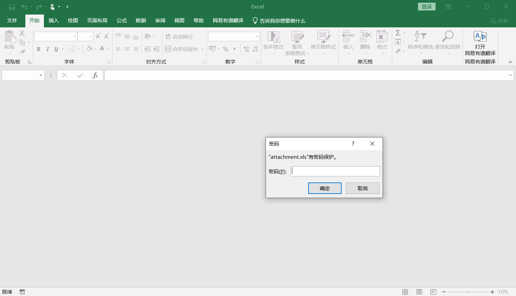Screen dimensions: 516x296
Task: Toggle Underline formatting
Action: click(56, 49)
